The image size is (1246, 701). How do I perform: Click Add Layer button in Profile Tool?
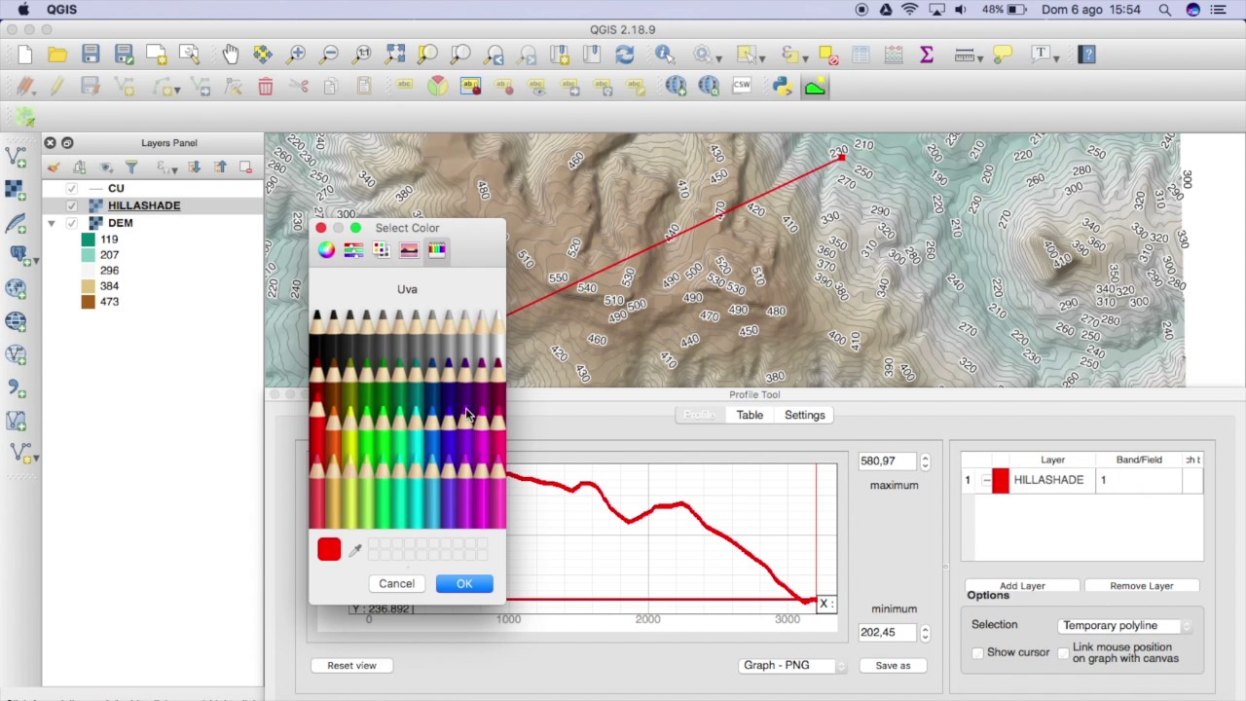(x=1022, y=586)
